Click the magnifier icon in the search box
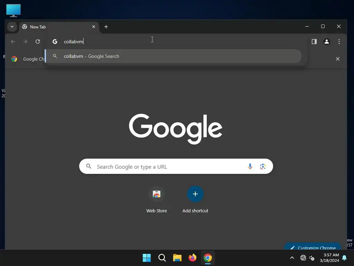Viewport: 354px width, 266px height. pos(89,167)
